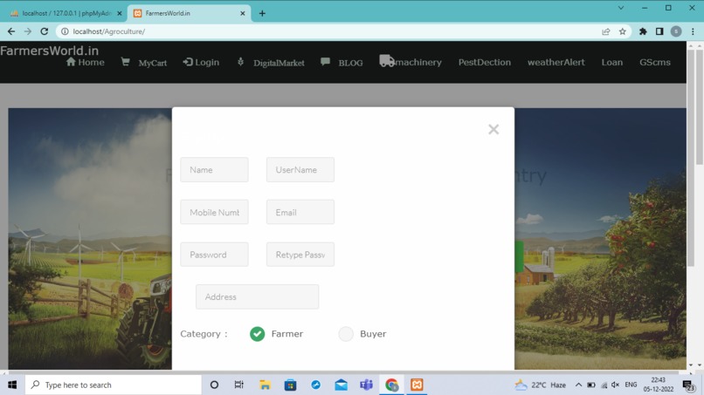Open the Extensions puzzle icon
The image size is (704, 395).
[643, 31]
